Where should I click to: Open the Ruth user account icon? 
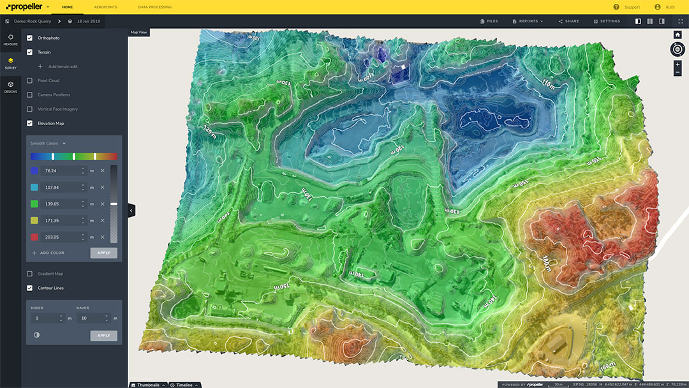pyautogui.click(x=657, y=7)
